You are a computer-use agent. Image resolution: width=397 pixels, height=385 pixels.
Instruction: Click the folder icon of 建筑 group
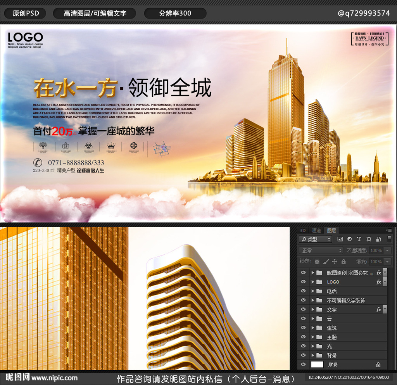tap(319, 328)
